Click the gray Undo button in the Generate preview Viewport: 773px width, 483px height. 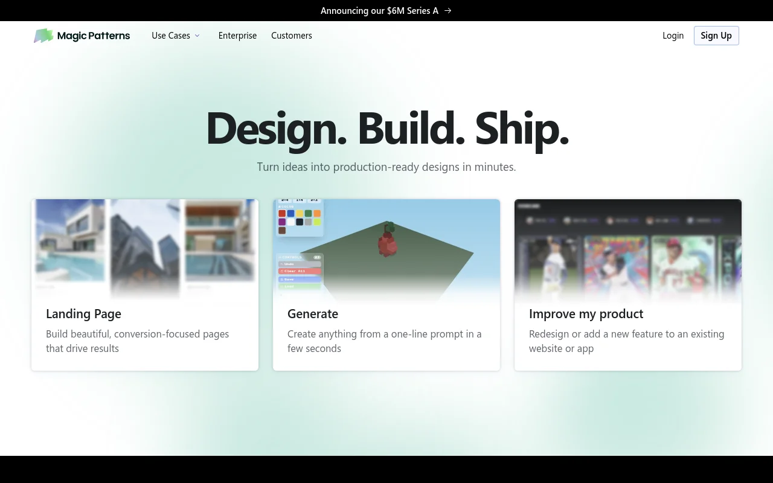click(300, 264)
